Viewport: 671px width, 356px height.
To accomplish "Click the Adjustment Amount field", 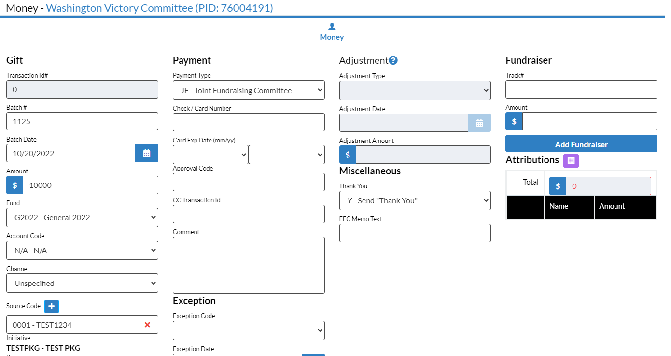I will (x=423, y=155).
